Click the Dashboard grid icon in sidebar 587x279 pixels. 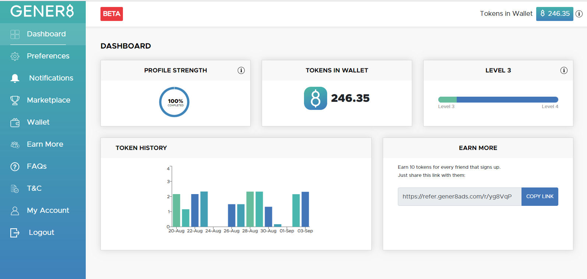(15, 34)
